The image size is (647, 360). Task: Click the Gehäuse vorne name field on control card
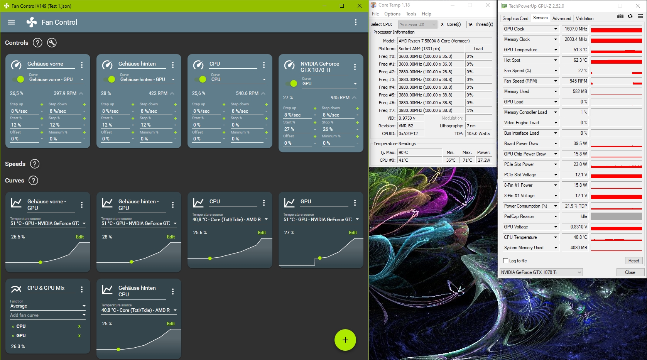point(51,64)
